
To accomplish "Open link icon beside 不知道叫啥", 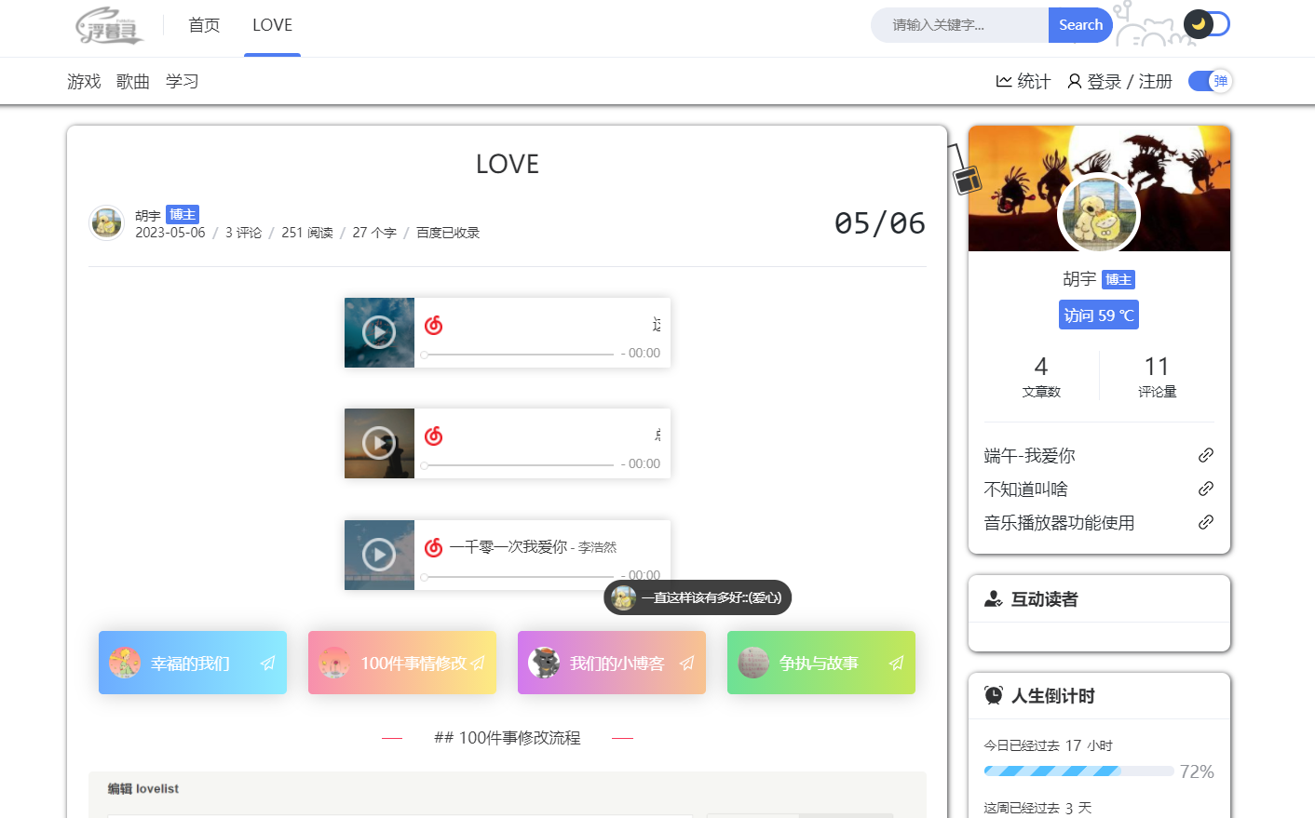I will point(1205,489).
